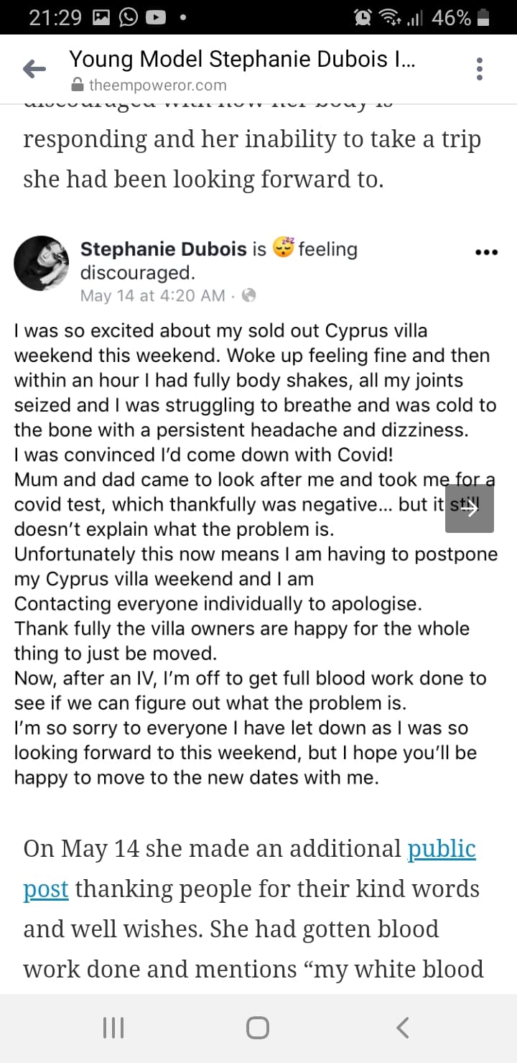Image resolution: width=517 pixels, height=1063 pixels.
Task: Open the May 14 at 4:20 AM timestamp
Action: pyautogui.click(x=152, y=295)
